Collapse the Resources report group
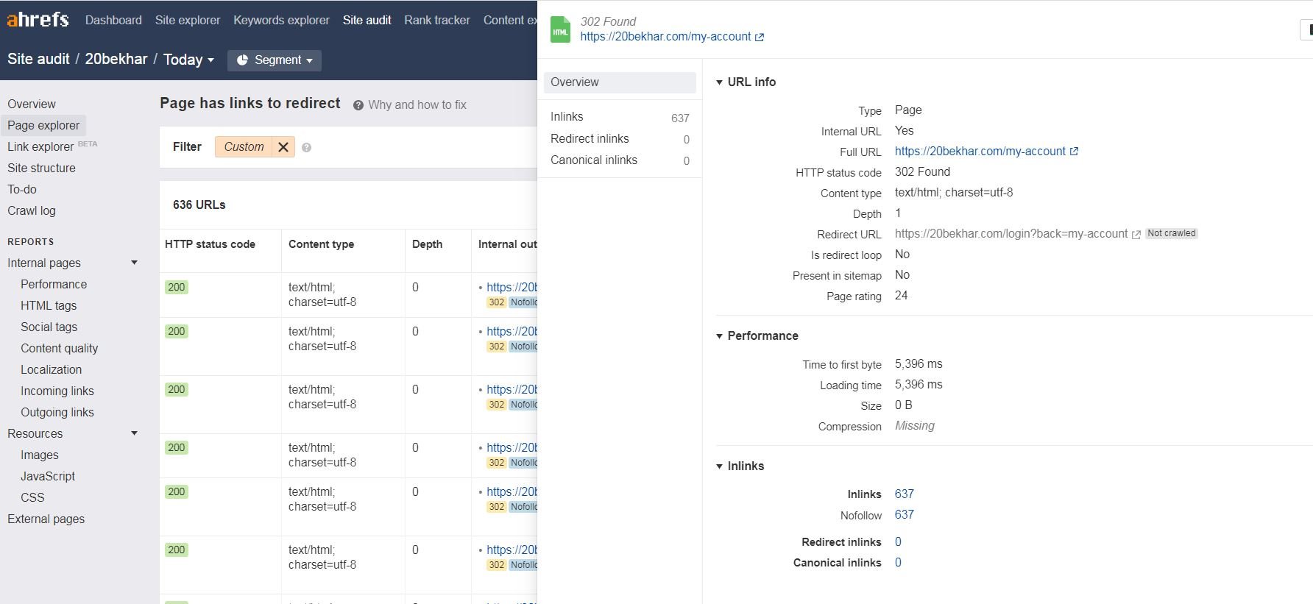The height and width of the screenshot is (604, 1313). [x=134, y=433]
